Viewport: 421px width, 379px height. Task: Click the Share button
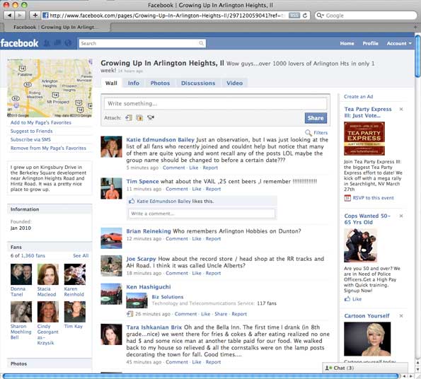[x=316, y=118]
